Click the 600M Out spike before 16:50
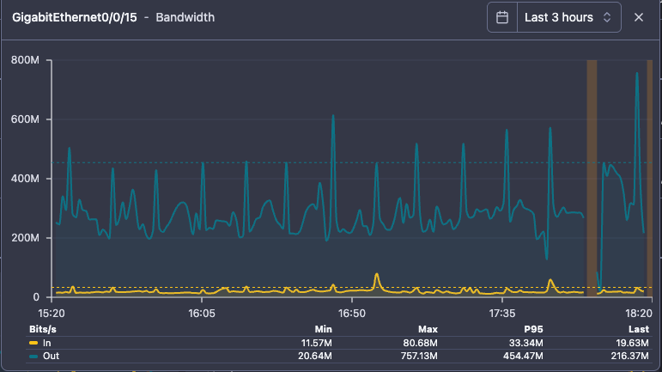 [333, 116]
